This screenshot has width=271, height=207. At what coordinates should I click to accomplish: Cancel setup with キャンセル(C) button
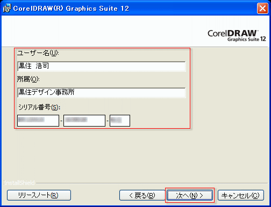point(241,195)
